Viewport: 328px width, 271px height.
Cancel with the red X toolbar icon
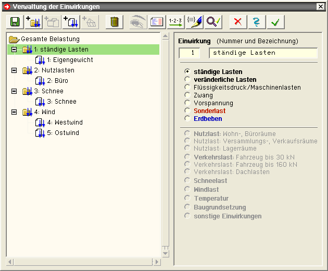[x=238, y=22]
